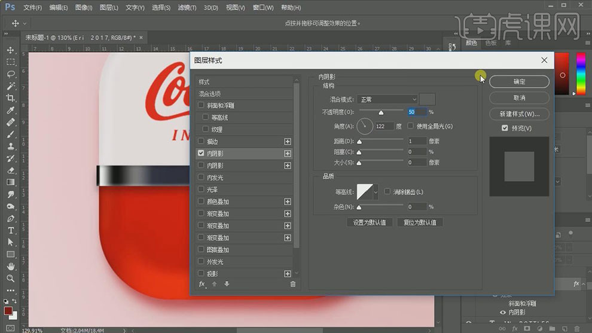
Task: Select the Crop tool
Action: click(x=11, y=98)
